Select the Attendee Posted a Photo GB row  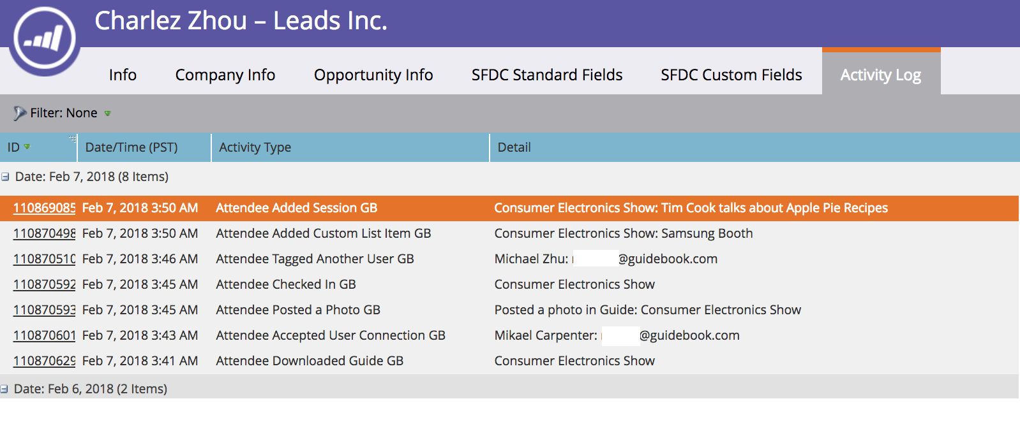(x=509, y=310)
